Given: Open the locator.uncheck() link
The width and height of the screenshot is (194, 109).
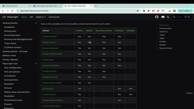Looking at the screenshot, I should point(51,65).
